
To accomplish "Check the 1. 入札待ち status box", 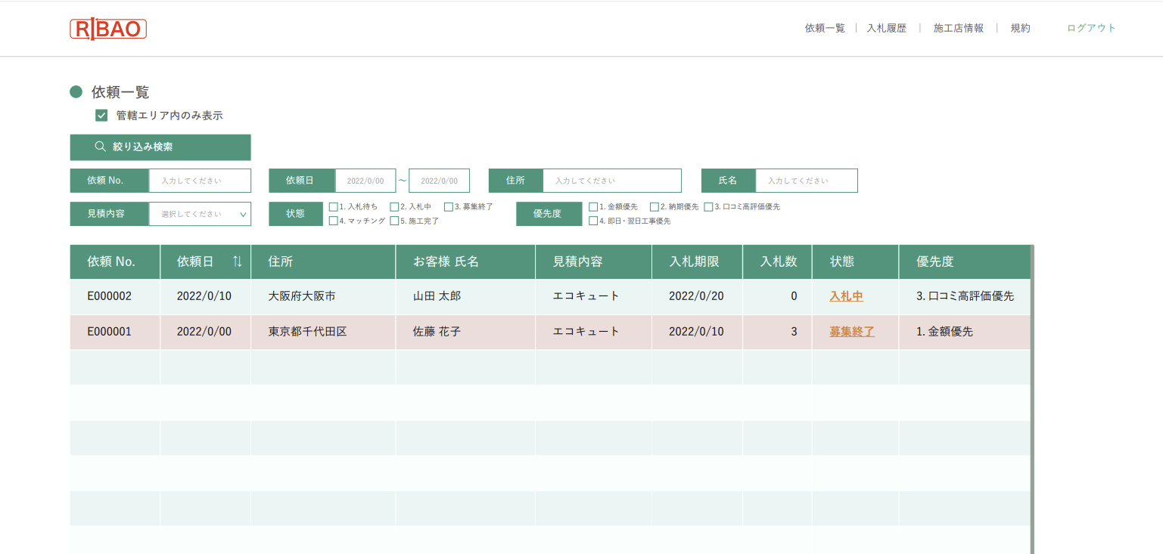I will point(334,206).
